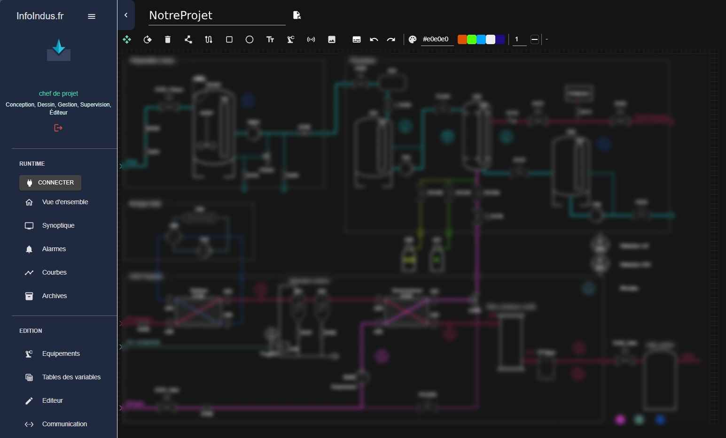Pick the green color swatch
Image resolution: width=726 pixels, height=438 pixels.
click(x=472, y=39)
